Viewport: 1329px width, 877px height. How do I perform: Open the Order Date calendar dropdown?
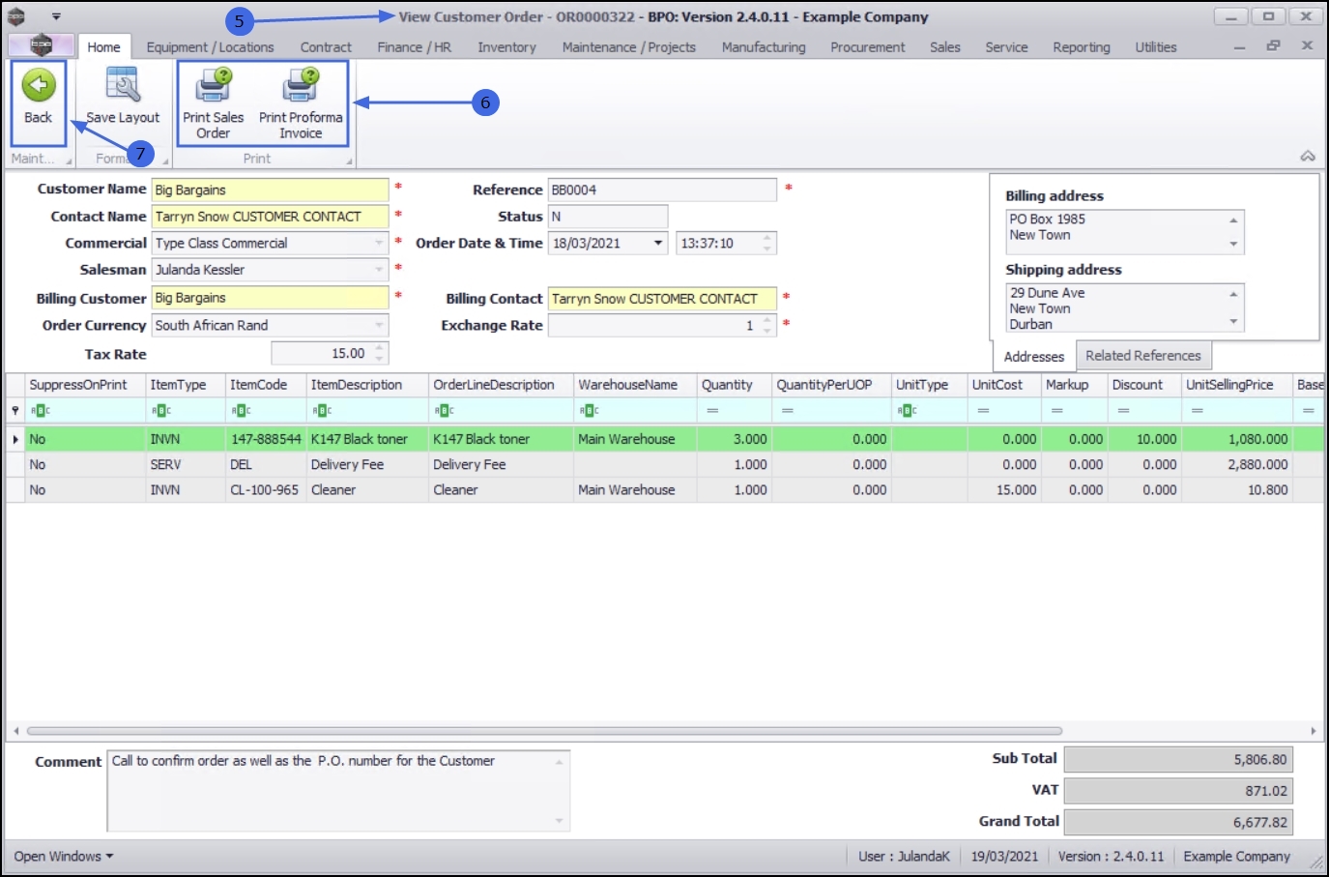(658, 244)
